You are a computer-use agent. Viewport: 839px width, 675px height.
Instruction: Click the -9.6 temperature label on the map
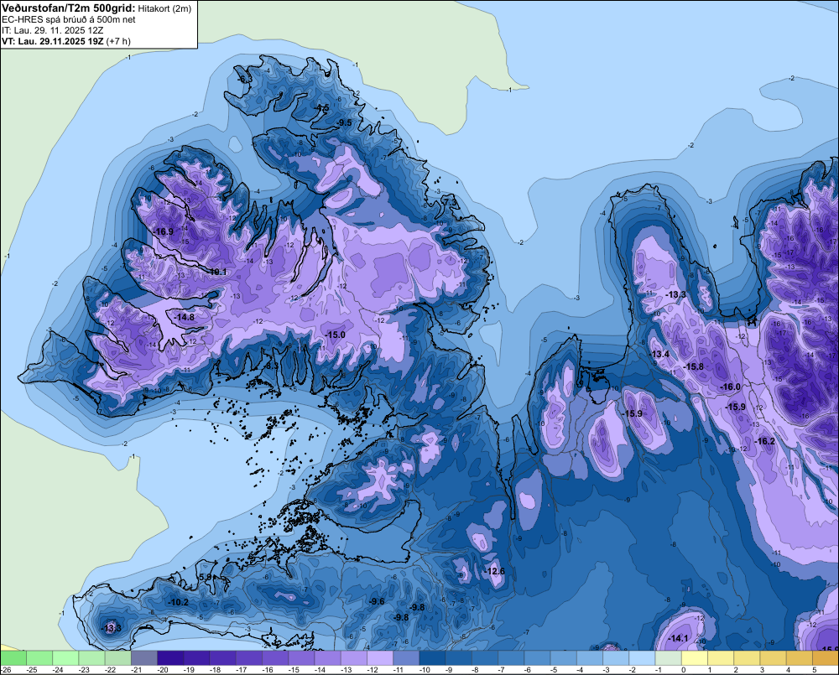tap(377, 602)
